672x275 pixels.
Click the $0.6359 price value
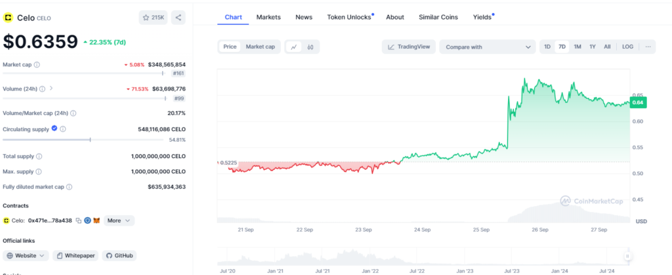click(x=41, y=41)
